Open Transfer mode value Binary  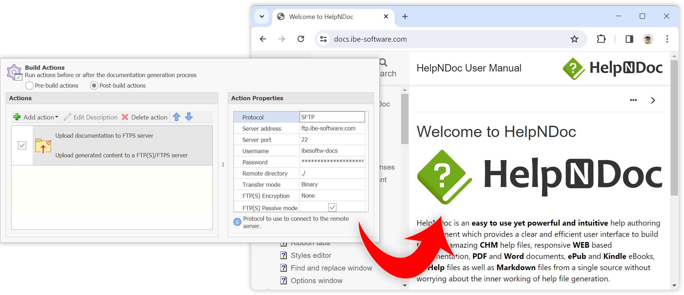point(332,184)
